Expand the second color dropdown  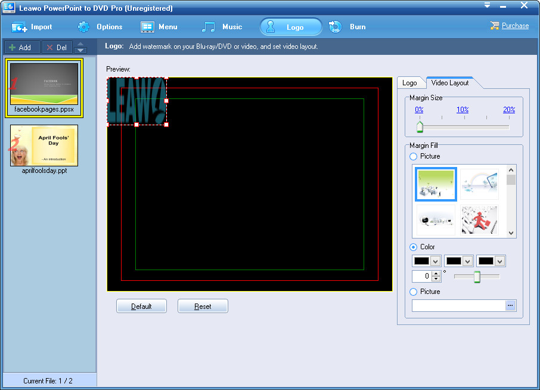tap(467, 261)
